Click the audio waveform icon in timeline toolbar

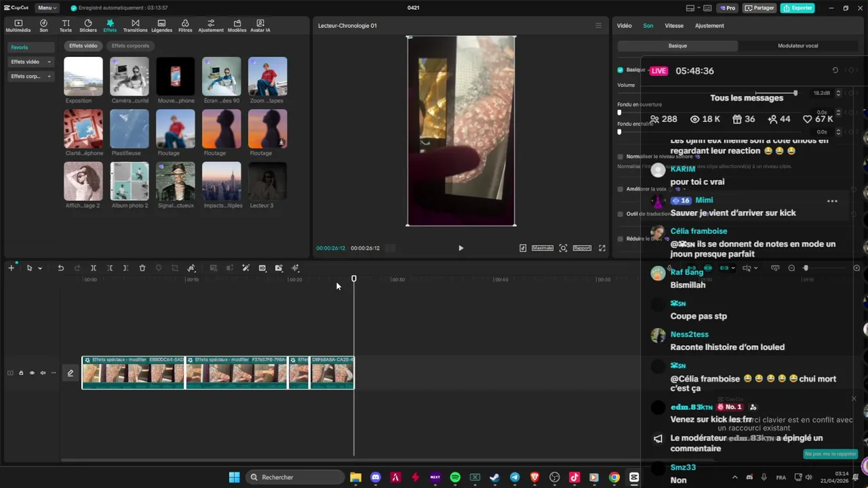click(295, 268)
